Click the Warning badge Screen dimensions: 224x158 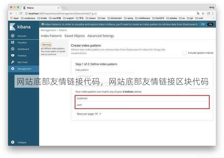(46, 44)
